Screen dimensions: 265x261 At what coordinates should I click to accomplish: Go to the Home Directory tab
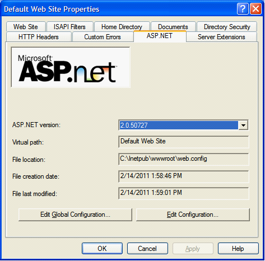tap(122, 27)
